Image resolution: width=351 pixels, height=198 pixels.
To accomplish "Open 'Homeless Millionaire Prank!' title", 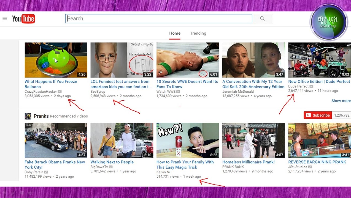I will point(249,162).
